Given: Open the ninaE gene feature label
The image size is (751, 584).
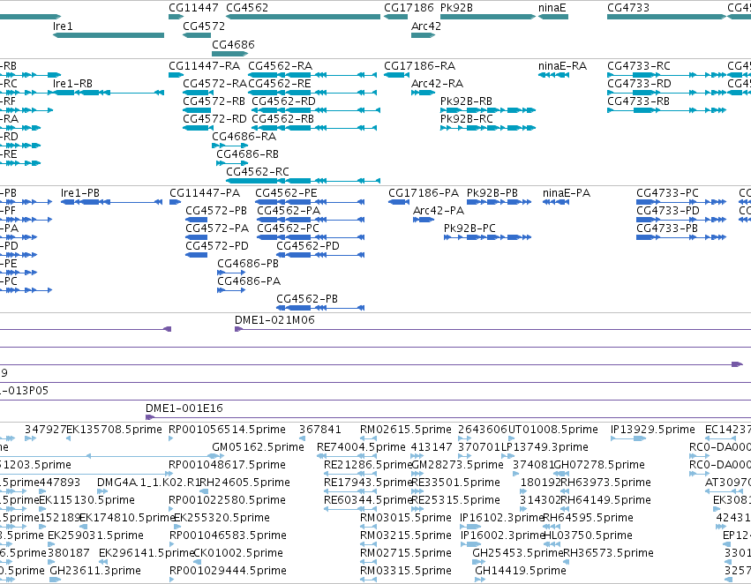Looking at the screenshot, I should (552, 8).
